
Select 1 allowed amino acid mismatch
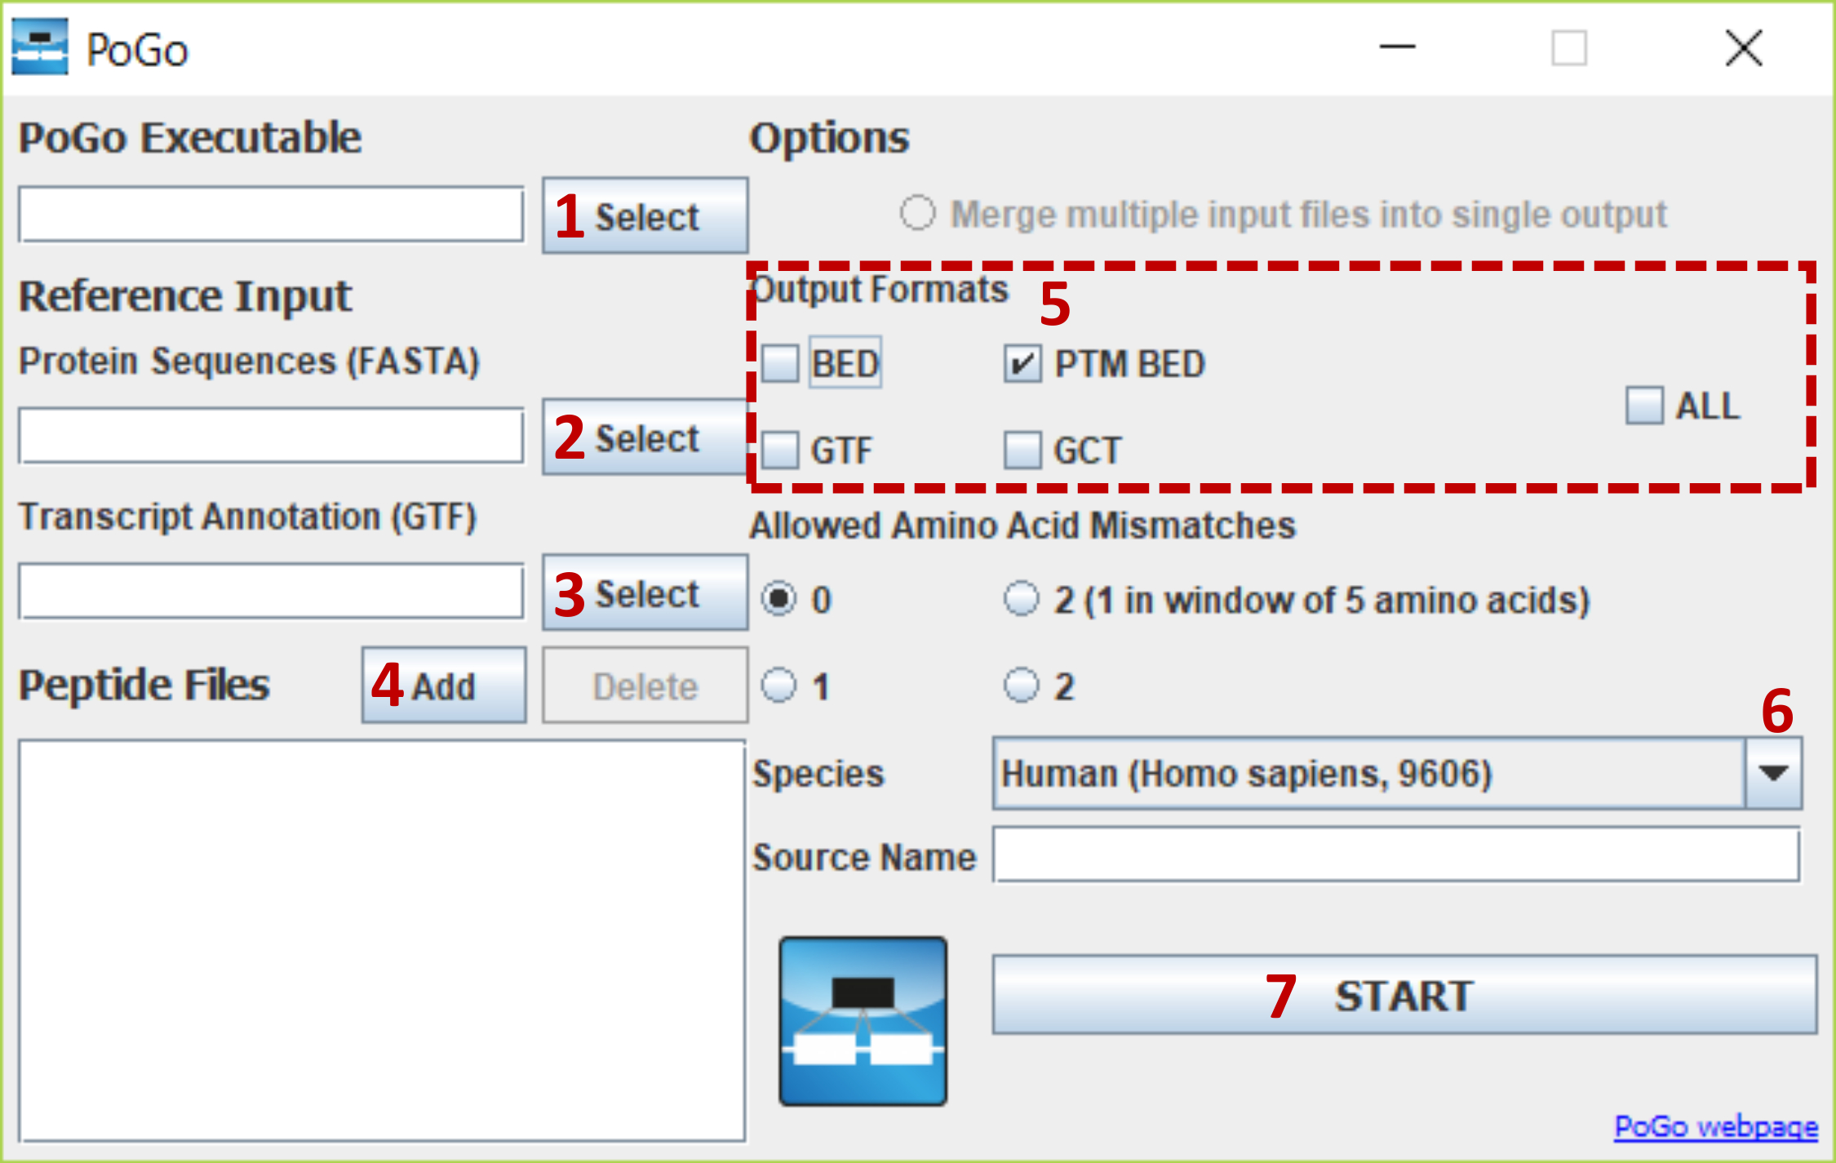778,686
